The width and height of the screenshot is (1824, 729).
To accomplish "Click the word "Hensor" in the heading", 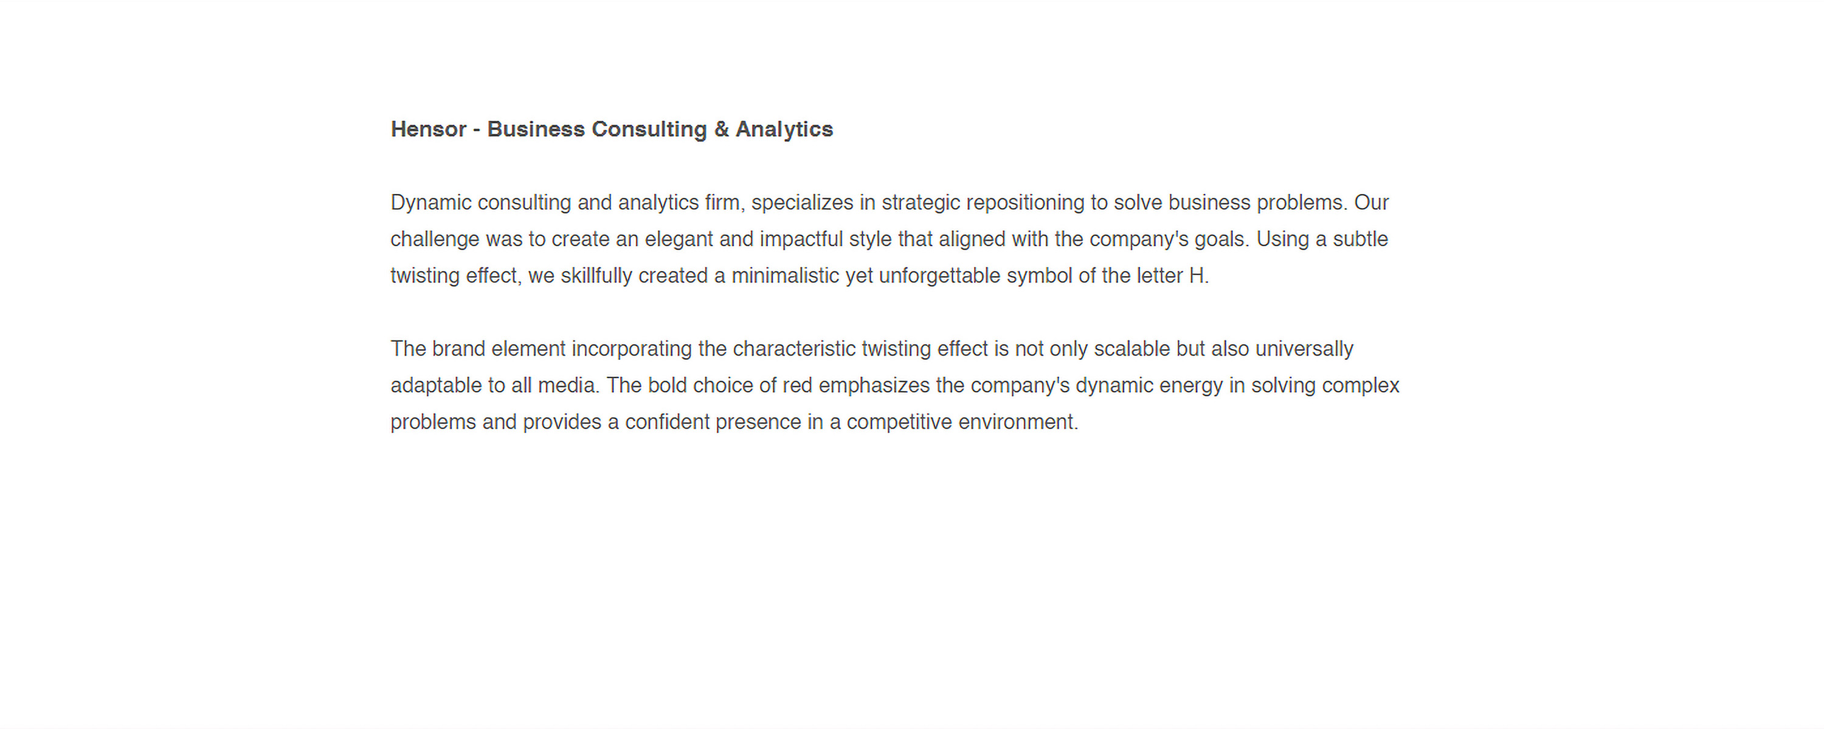I will [429, 130].
